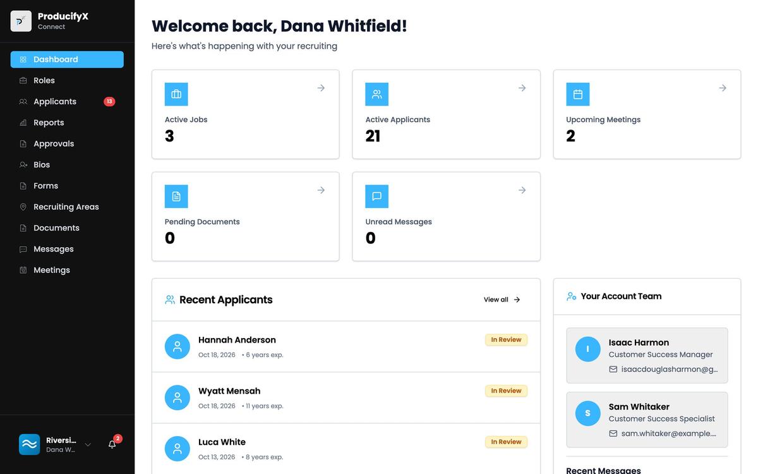Click the Isaac Harmon name text
The image size is (758, 474).
click(x=639, y=342)
